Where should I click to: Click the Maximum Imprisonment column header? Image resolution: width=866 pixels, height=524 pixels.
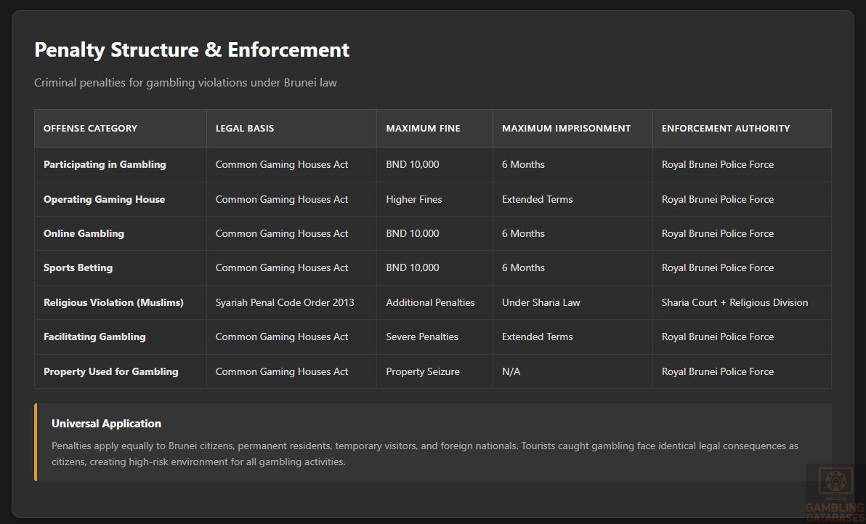point(566,128)
